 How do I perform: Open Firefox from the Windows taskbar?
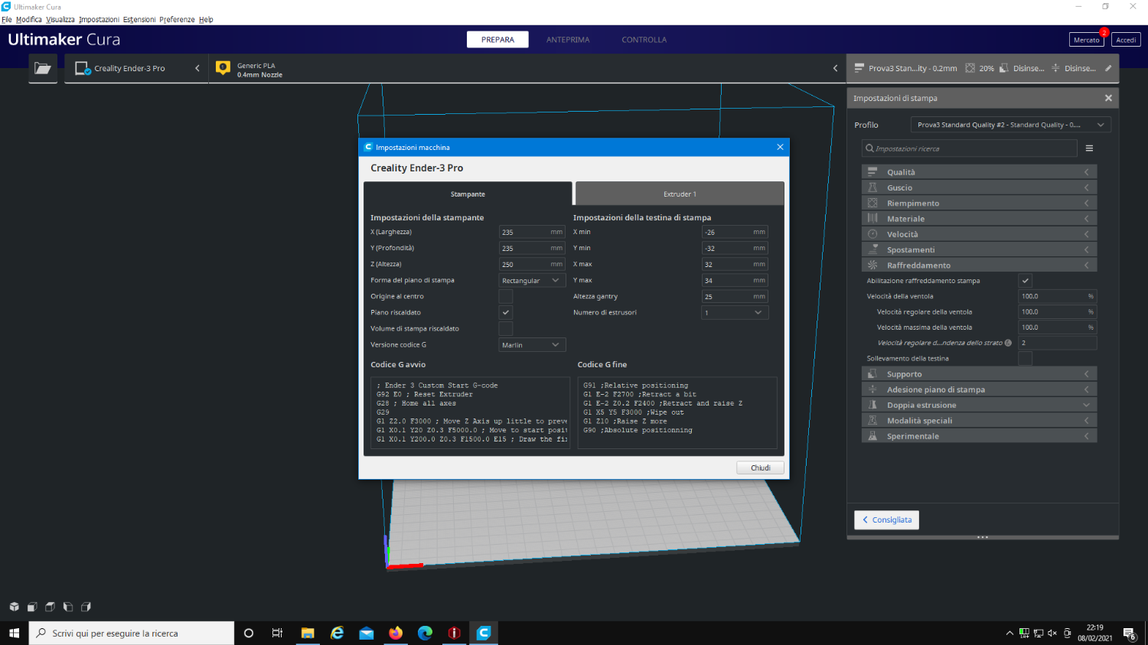point(396,633)
